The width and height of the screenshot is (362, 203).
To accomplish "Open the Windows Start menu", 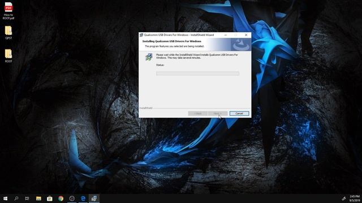I will point(5,198).
